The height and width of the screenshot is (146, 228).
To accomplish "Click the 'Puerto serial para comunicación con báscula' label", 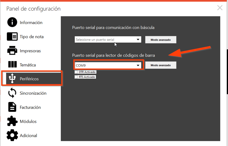I will point(113,27).
